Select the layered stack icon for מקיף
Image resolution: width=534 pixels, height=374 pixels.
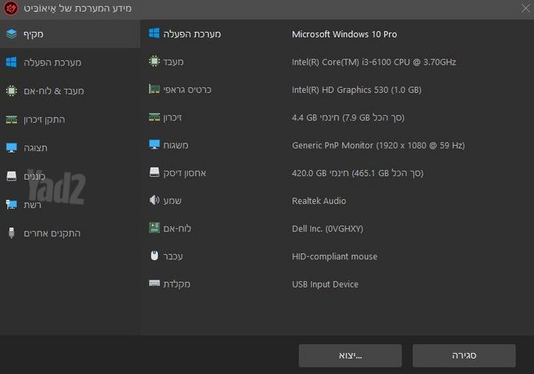click(11, 34)
